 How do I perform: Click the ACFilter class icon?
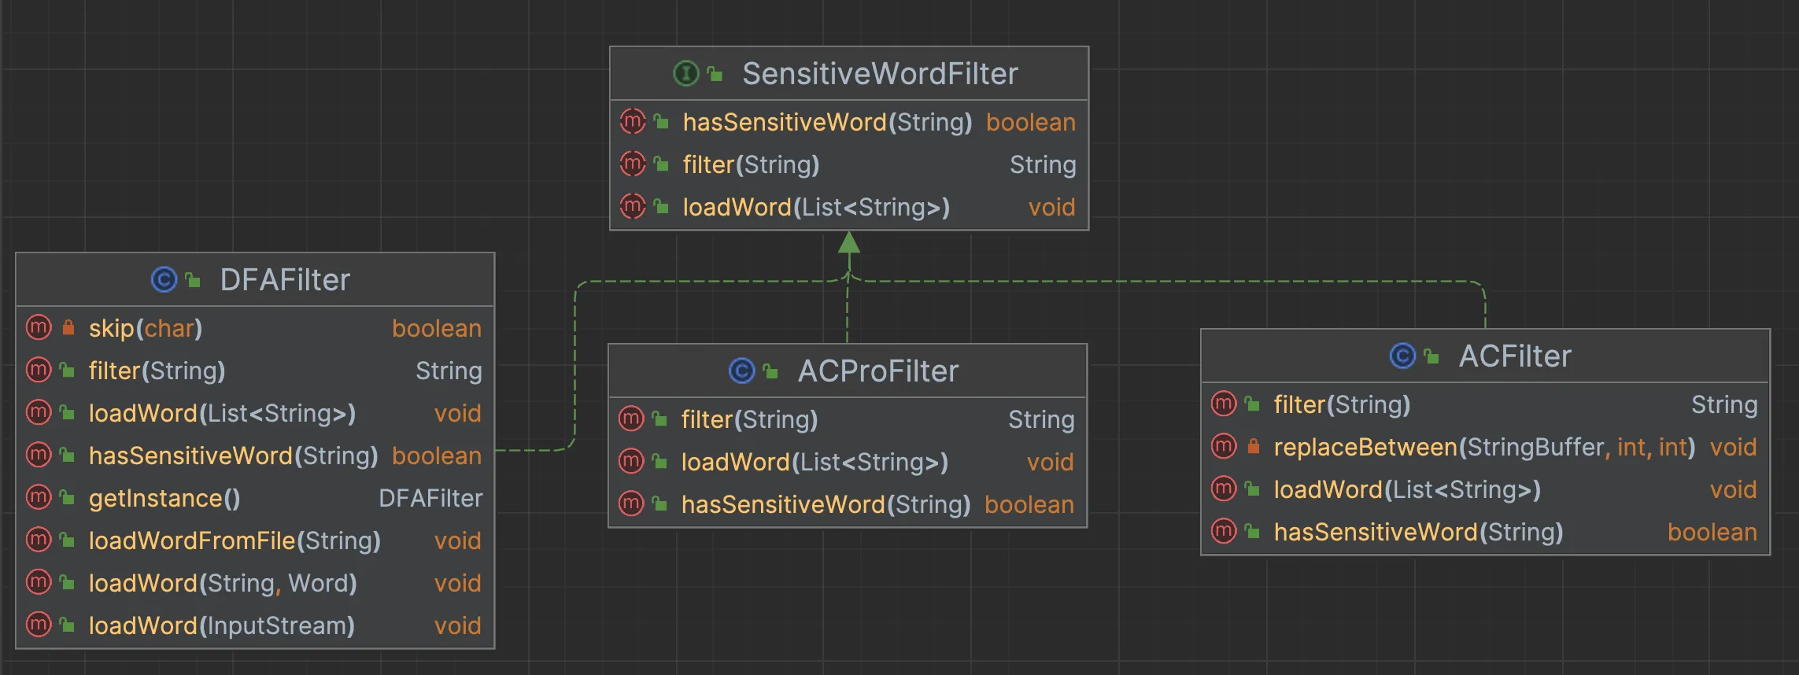pos(1402,356)
